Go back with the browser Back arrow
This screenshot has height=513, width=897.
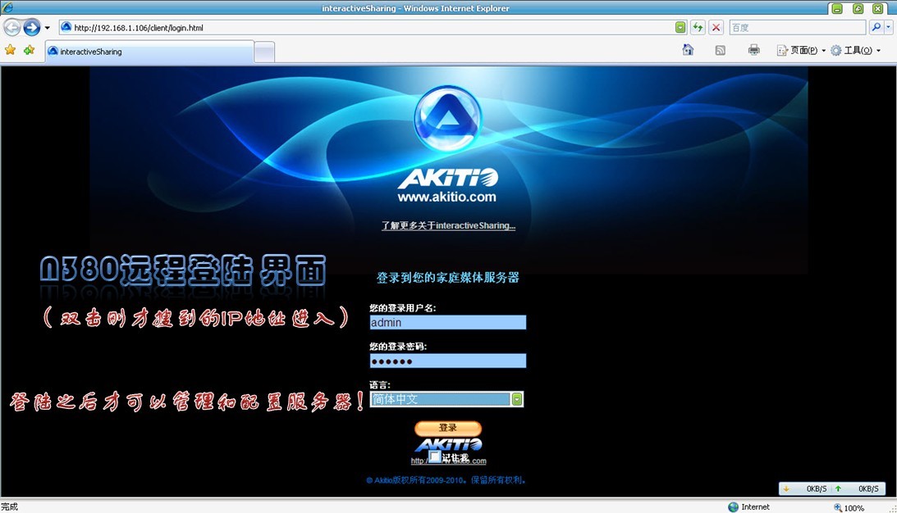click(x=12, y=27)
